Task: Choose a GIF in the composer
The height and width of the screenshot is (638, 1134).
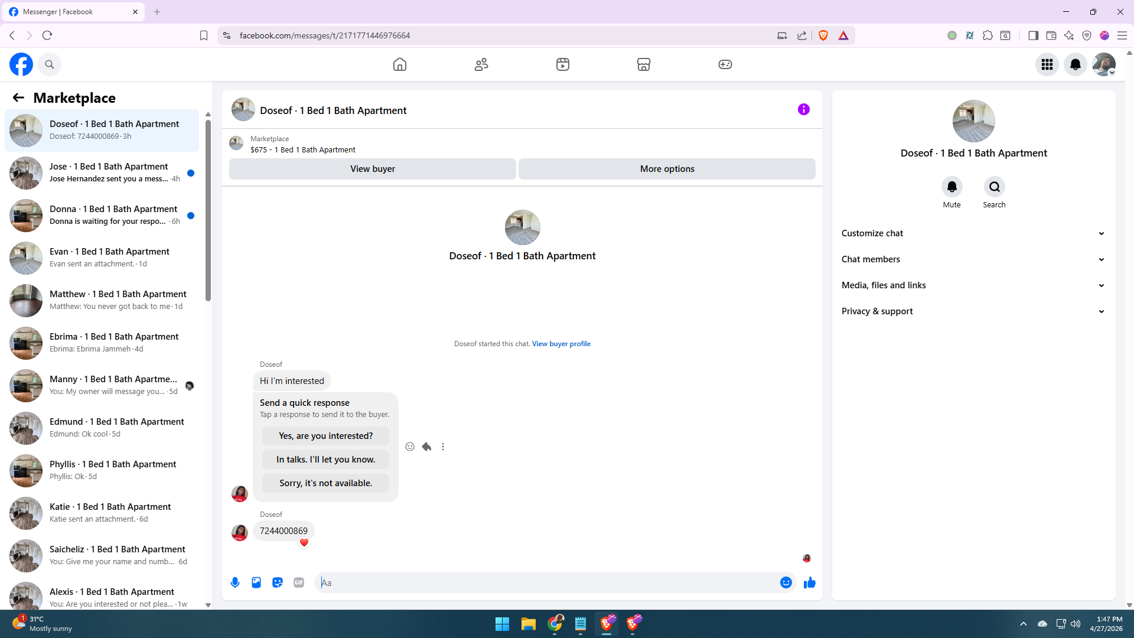Action: (299, 582)
